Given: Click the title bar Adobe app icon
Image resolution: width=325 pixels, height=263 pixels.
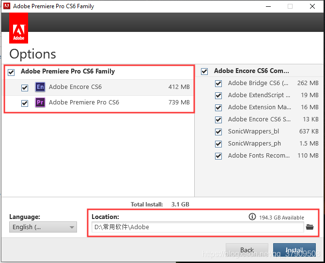Looking at the screenshot, I should click(7, 6).
